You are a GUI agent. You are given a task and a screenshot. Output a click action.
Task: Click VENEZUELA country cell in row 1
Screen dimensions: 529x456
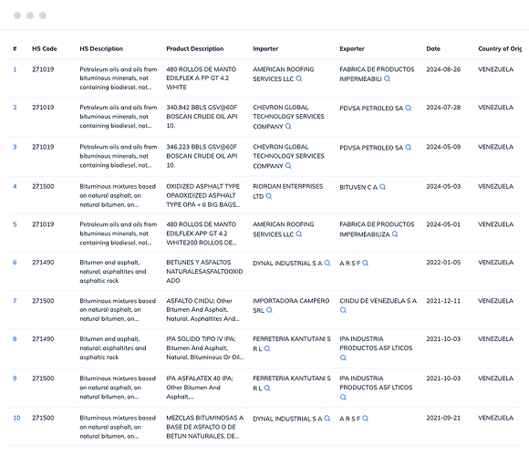click(495, 69)
